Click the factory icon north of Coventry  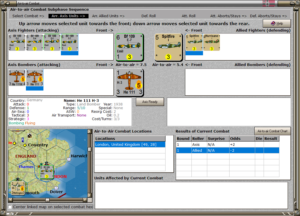(30, 136)
